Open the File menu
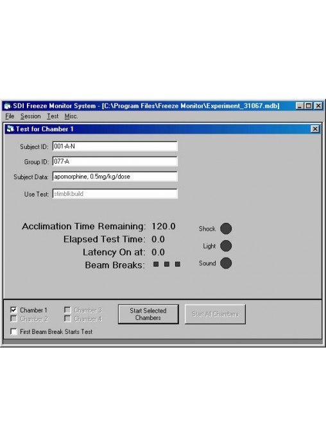Viewport: 326px width, 447px height. tap(10, 116)
